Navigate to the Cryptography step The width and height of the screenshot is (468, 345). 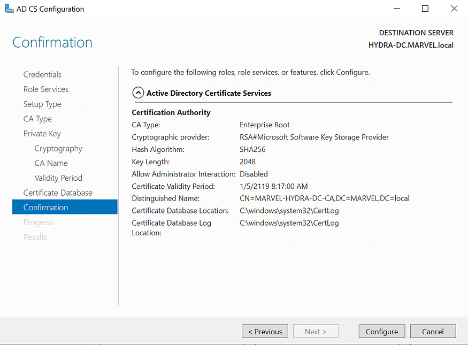point(58,148)
